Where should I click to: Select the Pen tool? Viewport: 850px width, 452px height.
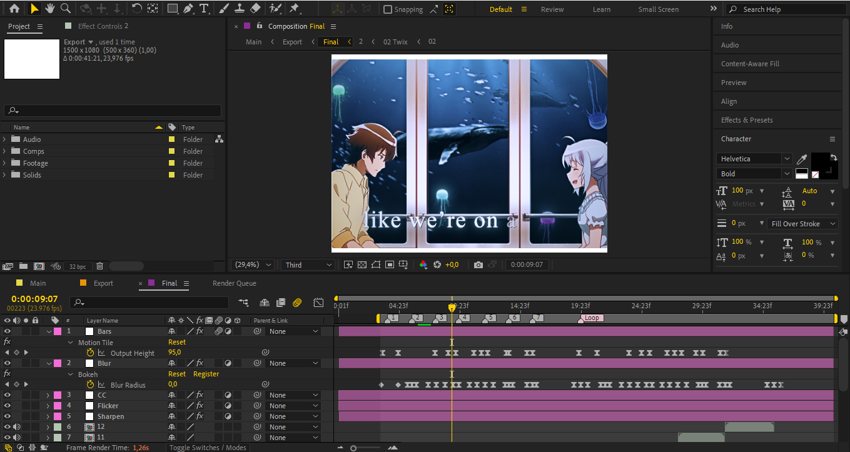[189, 9]
